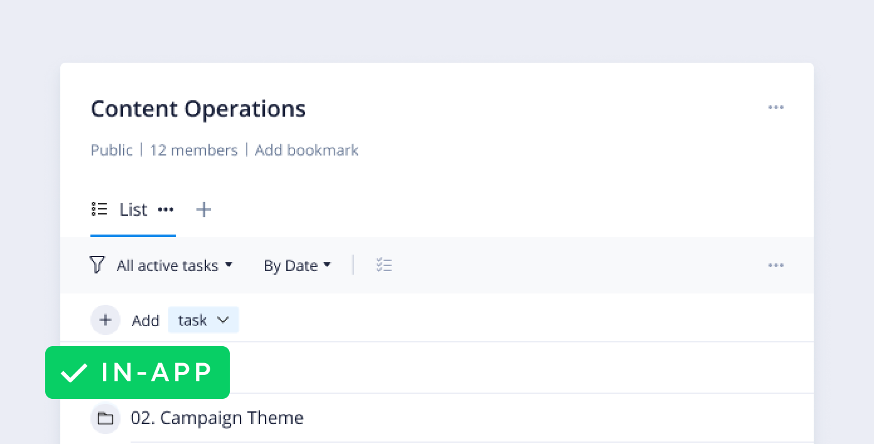This screenshot has width=874, height=444.
Task: Select the filter funnel icon
Action: coord(97,265)
